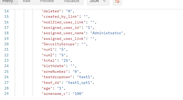183x100 pixels.
Task: Click the "deleted" key
Action: click(x=51, y=11)
